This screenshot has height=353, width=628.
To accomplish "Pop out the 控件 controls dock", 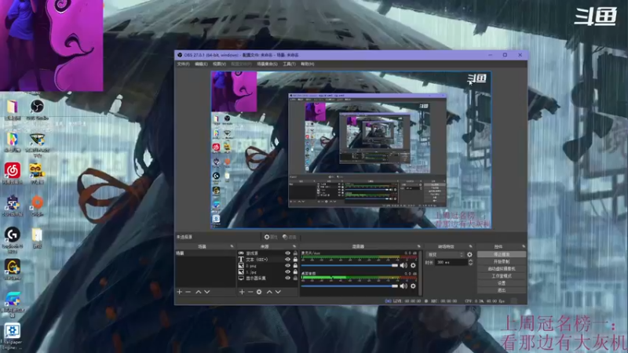I will click(x=524, y=246).
